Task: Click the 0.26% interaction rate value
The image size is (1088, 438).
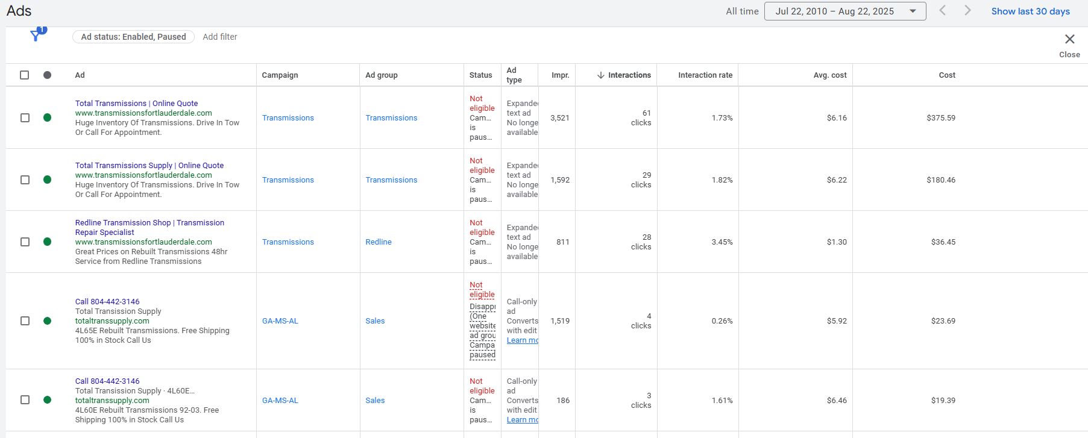Action: click(722, 321)
